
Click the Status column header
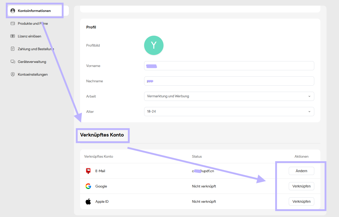[x=197, y=156]
